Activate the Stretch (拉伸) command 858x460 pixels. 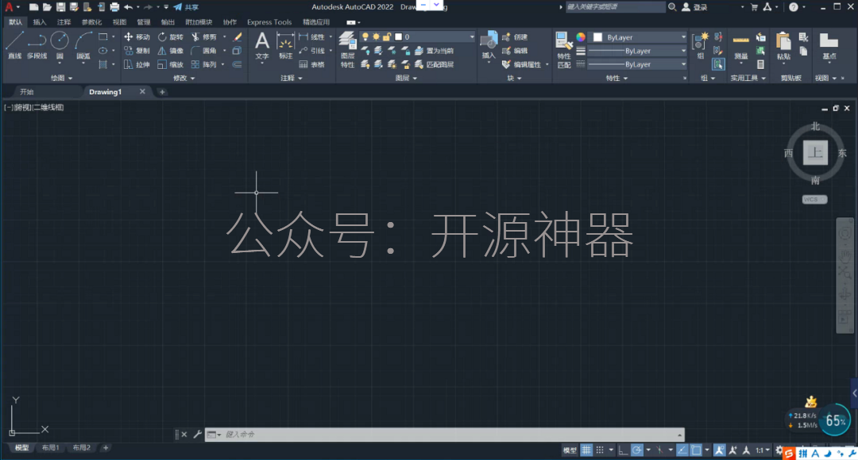coord(137,64)
